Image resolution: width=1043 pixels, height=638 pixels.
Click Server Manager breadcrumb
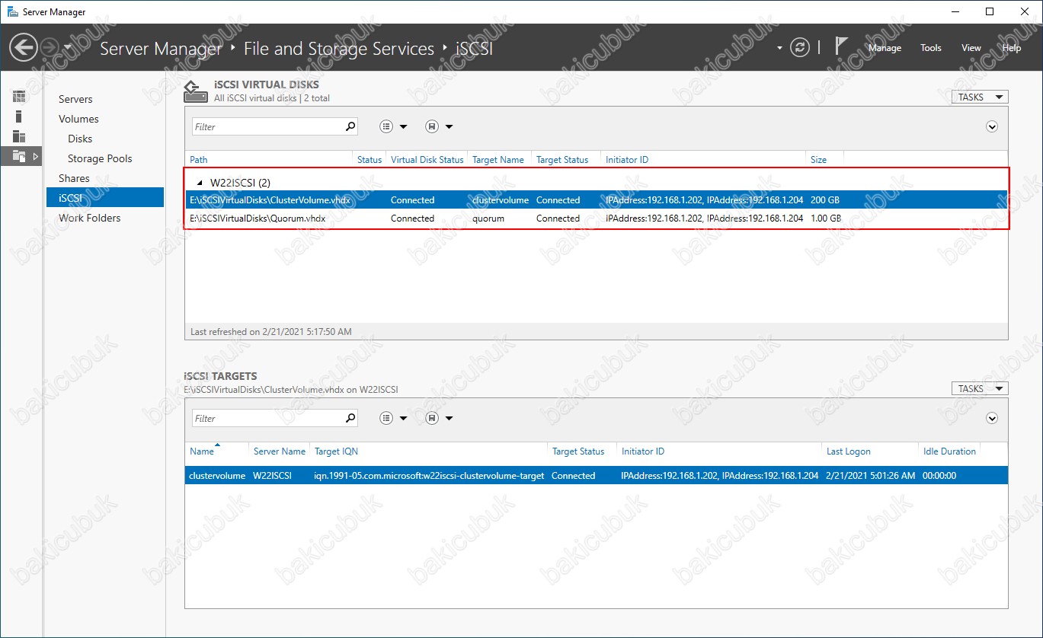(161, 49)
